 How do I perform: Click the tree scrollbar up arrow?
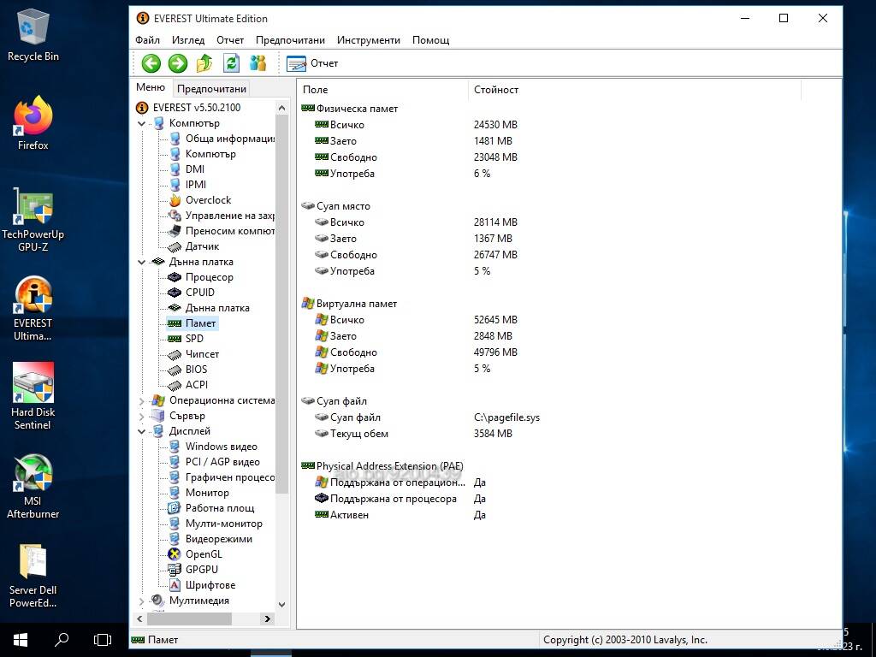pyautogui.click(x=282, y=109)
